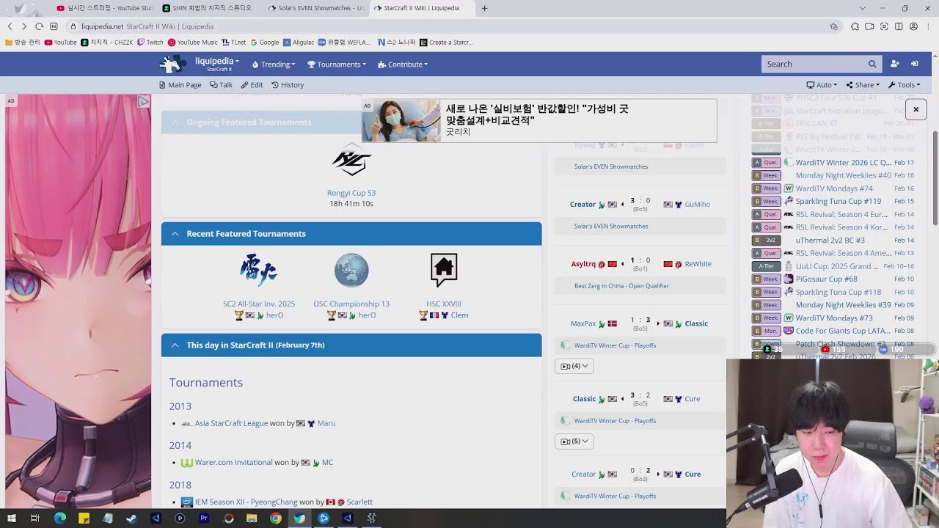
Task: Open the Main Page tab
Action: point(180,85)
